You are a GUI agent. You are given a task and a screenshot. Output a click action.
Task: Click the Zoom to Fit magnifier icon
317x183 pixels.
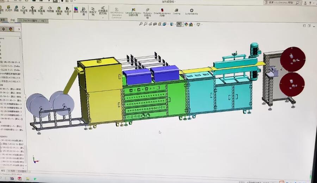tap(141, 24)
